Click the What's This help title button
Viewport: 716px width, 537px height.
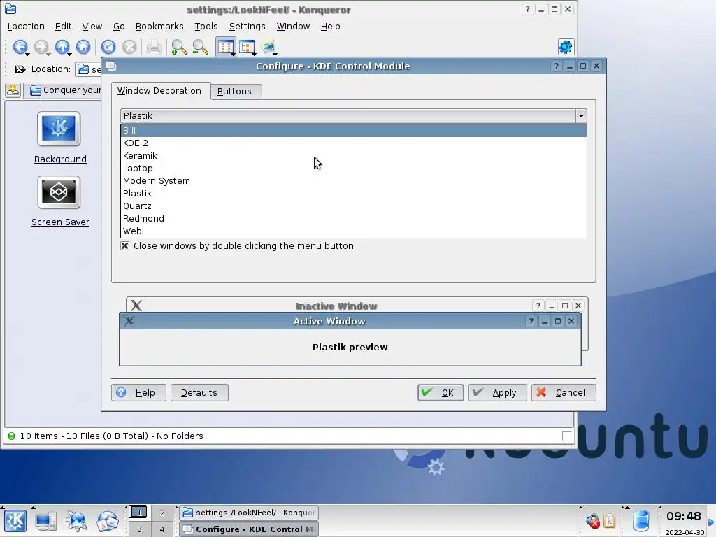pos(556,66)
